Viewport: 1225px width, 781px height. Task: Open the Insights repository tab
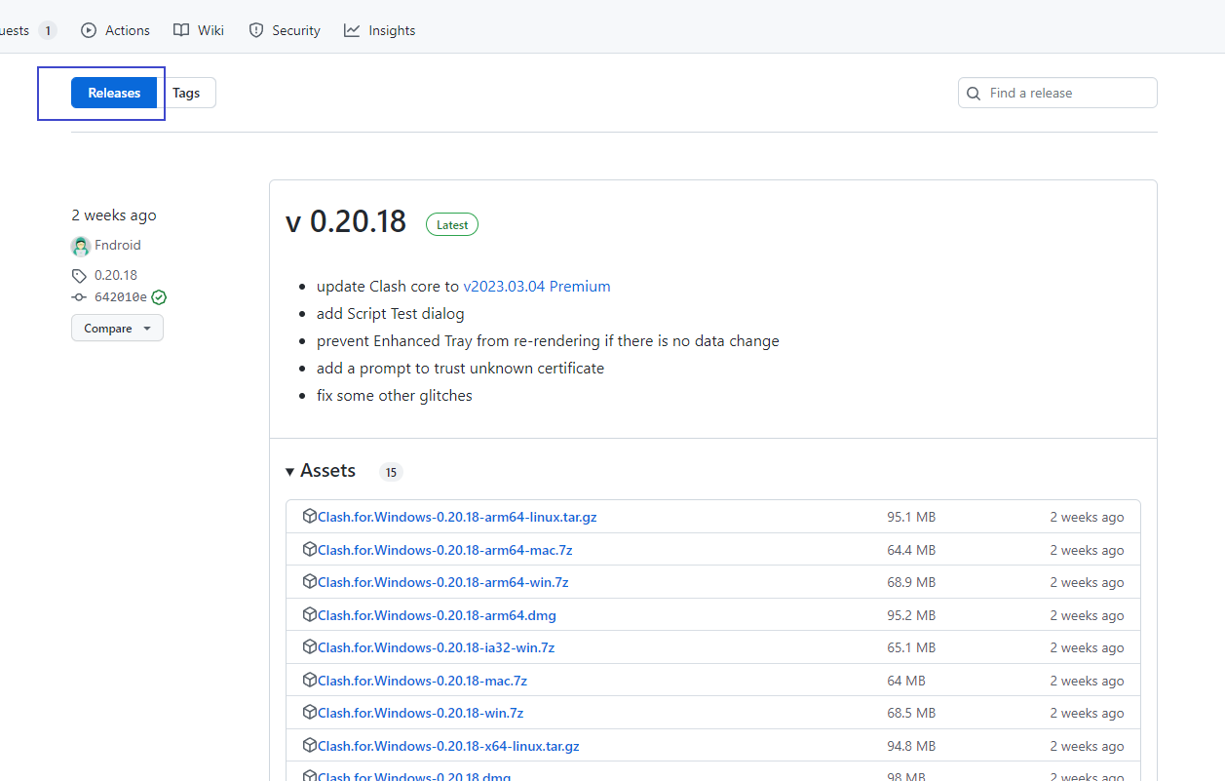[391, 30]
